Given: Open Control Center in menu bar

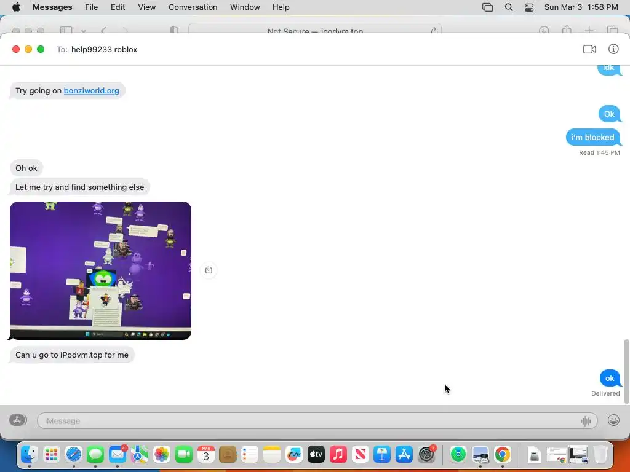Looking at the screenshot, I should tap(529, 7).
